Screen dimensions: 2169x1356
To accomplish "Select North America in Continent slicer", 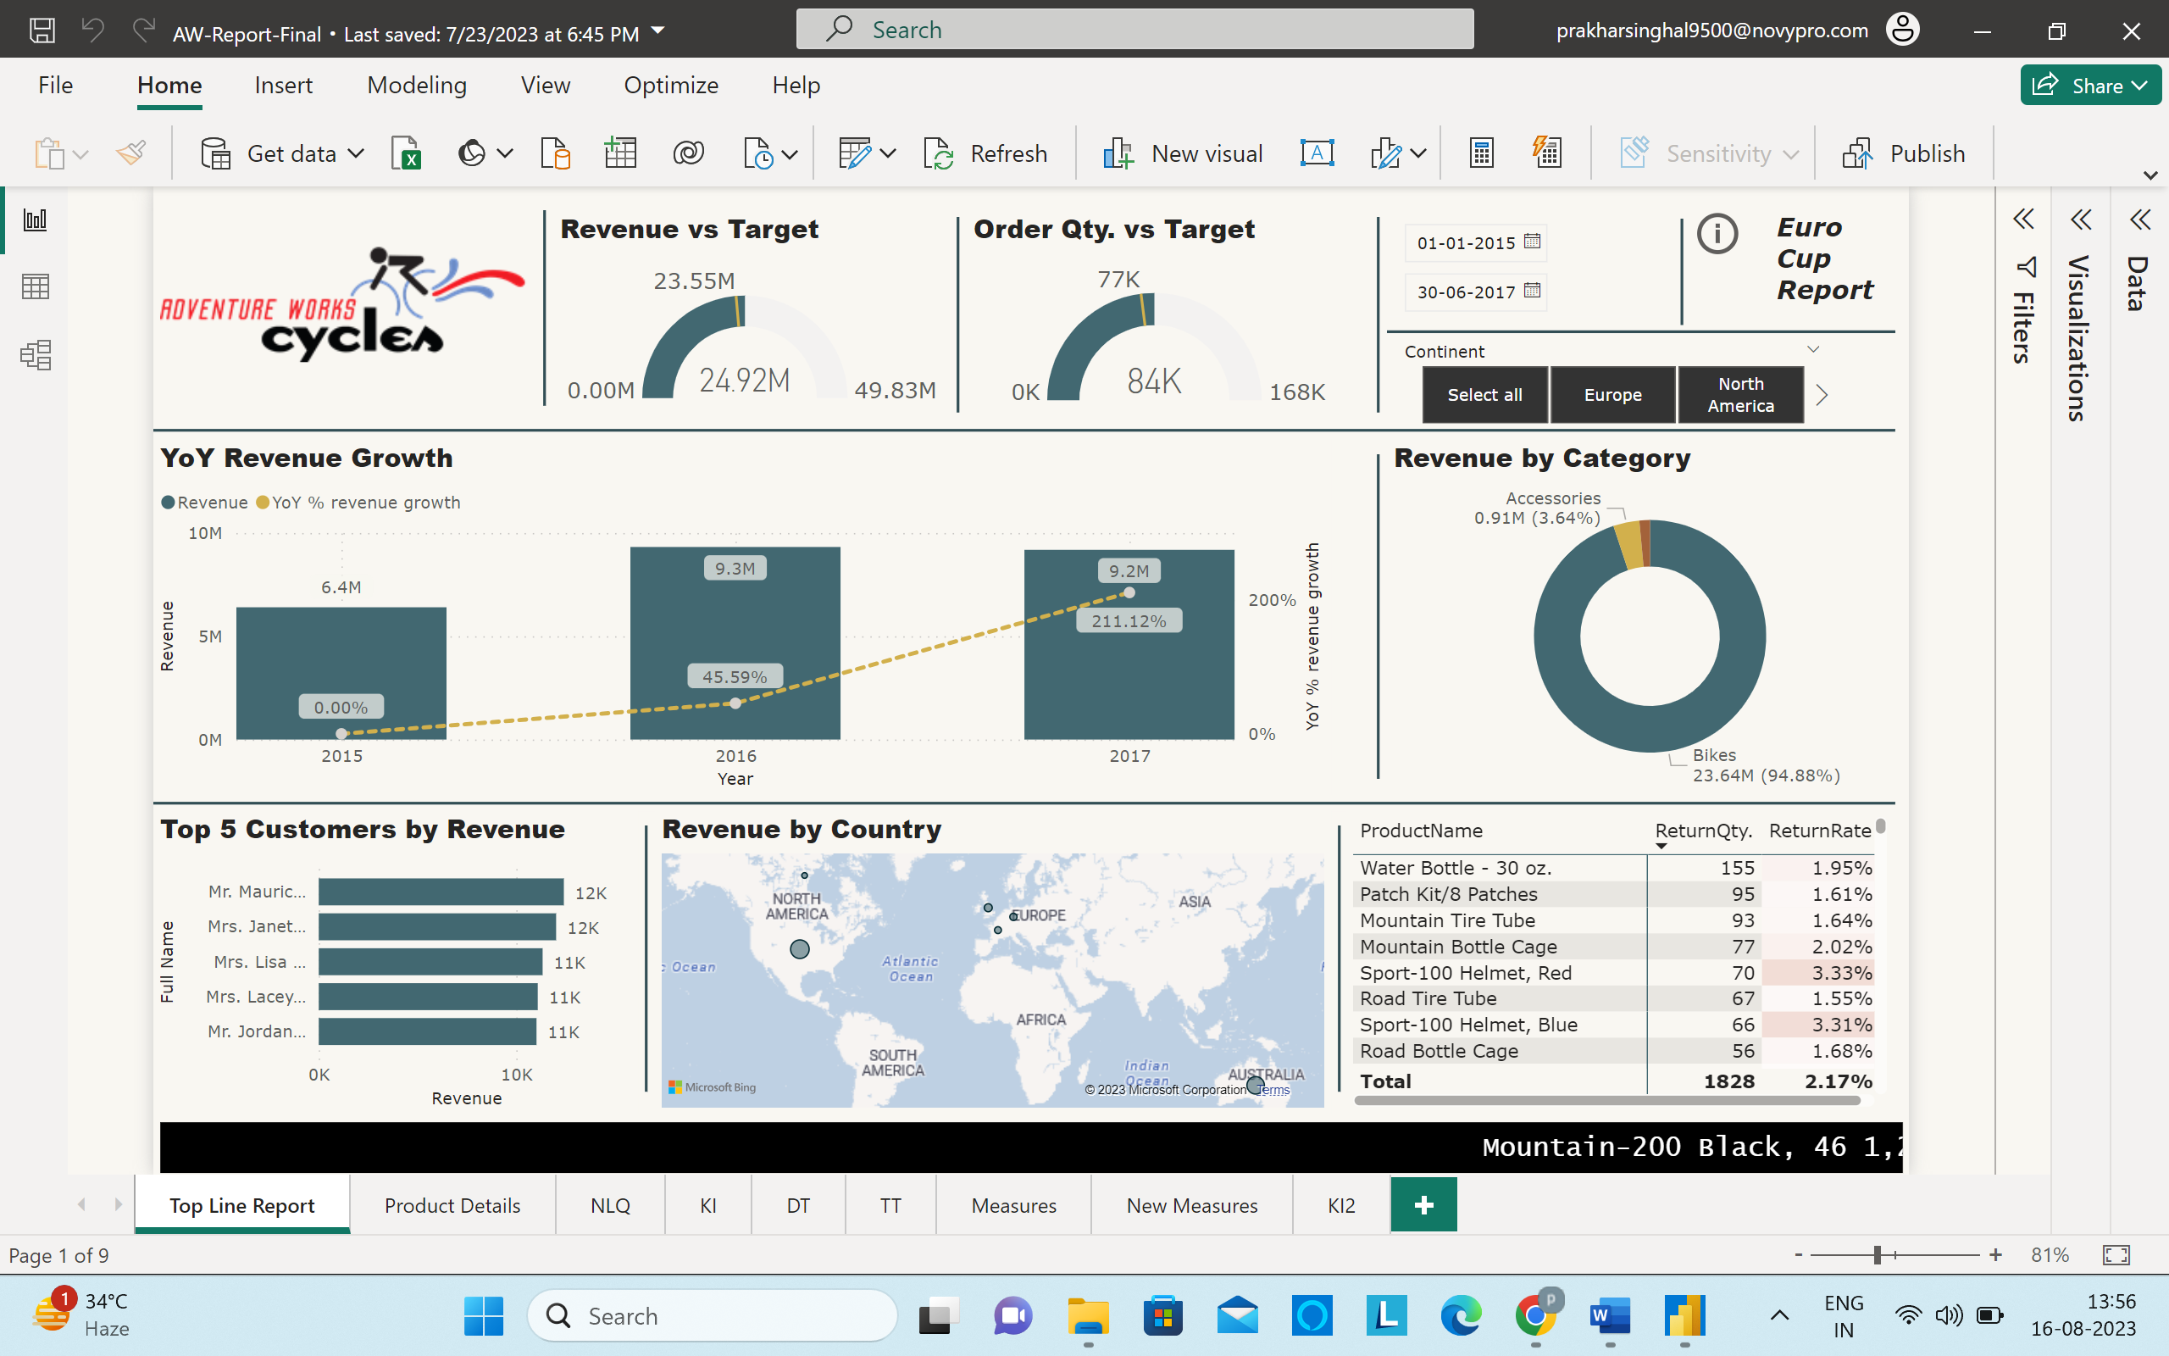I will (1740, 395).
